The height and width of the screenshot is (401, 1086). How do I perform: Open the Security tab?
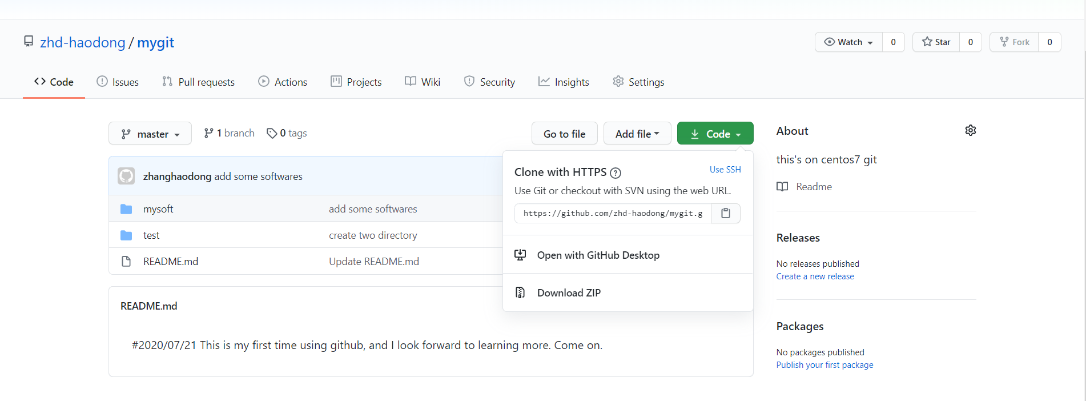pos(489,82)
